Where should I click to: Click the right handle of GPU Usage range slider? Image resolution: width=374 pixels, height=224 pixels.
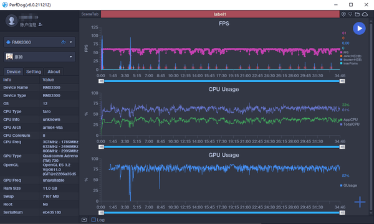342,213
